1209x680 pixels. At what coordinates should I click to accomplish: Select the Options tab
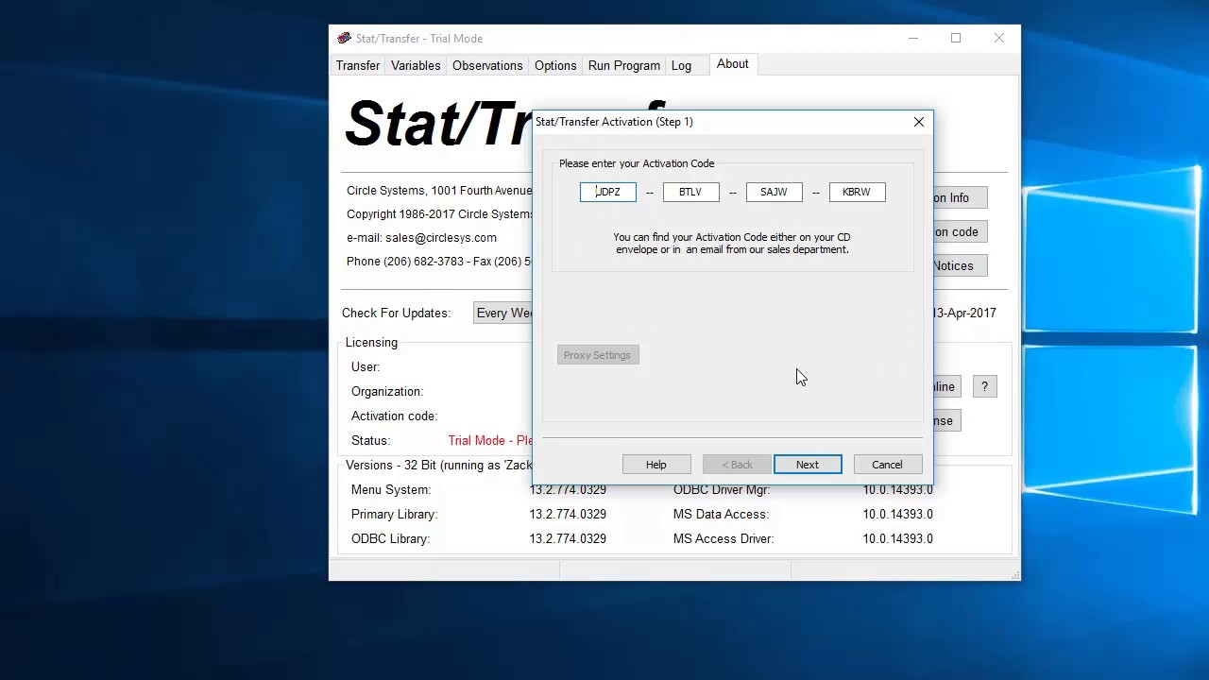[555, 65]
